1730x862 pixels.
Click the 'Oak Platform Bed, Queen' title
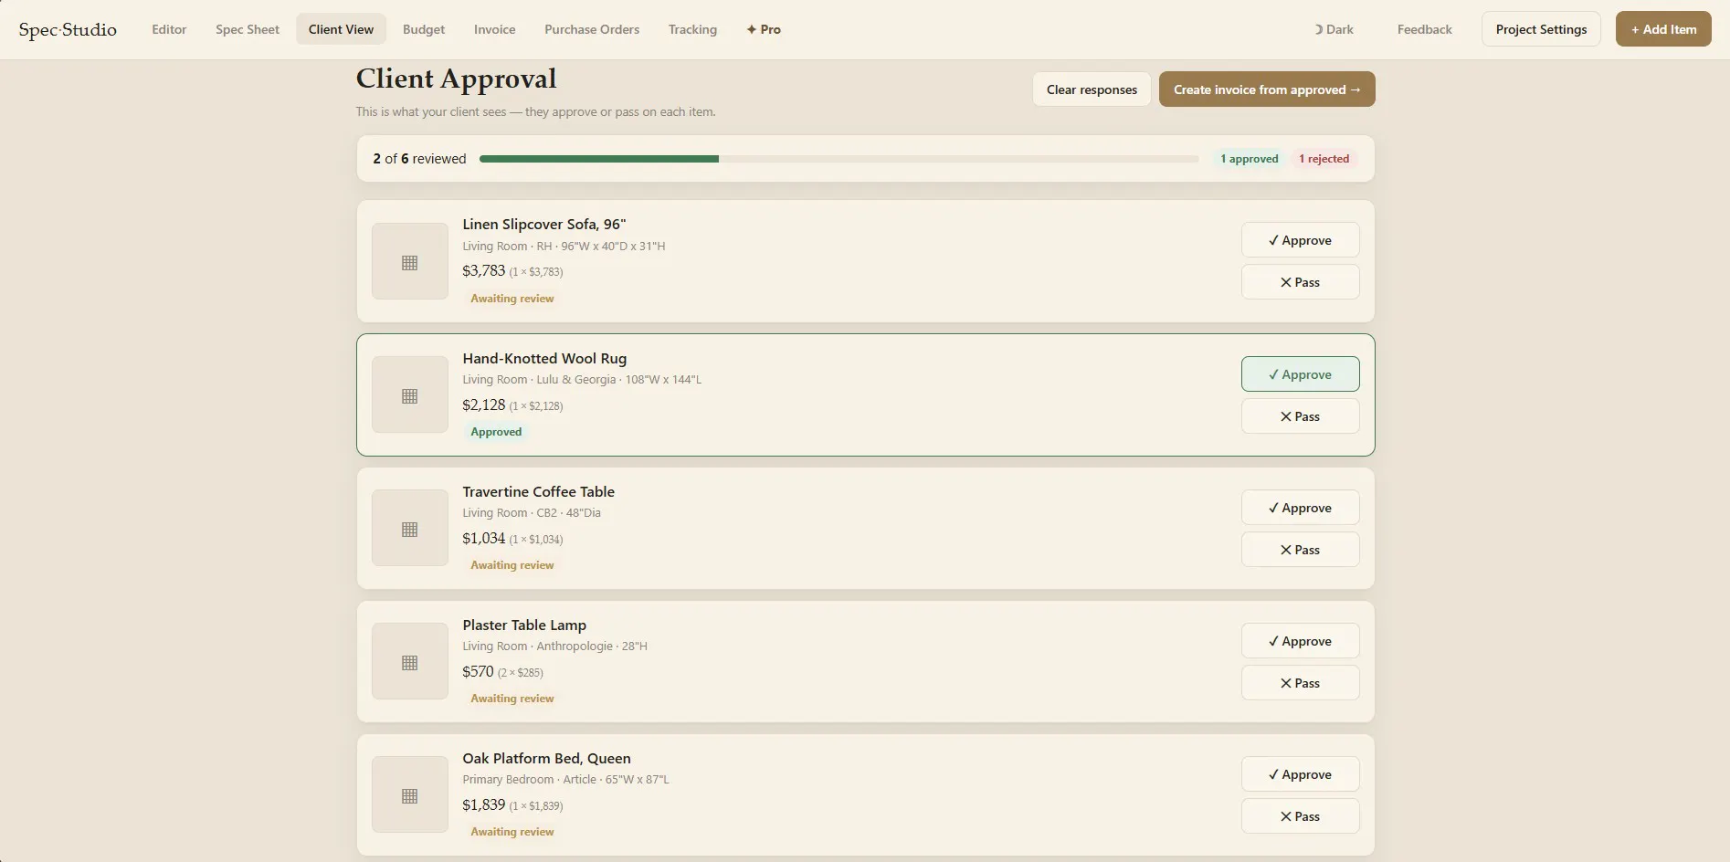(x=546, y=758)
